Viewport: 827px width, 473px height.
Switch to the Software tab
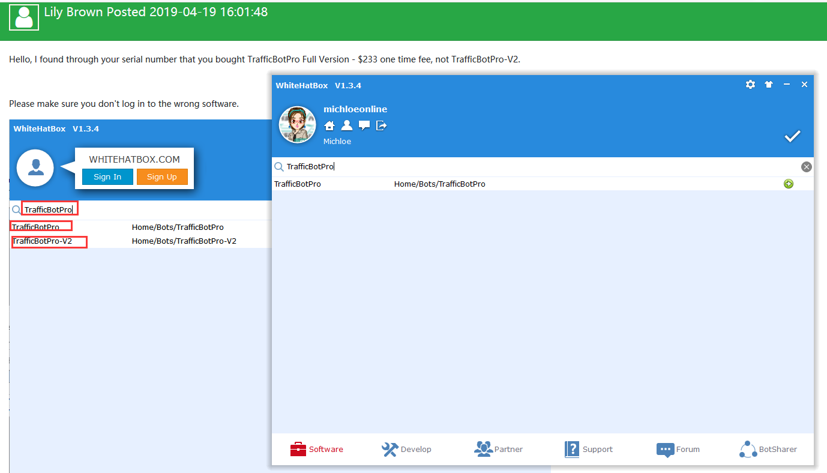pyautogui.click(x=316, y=449)
